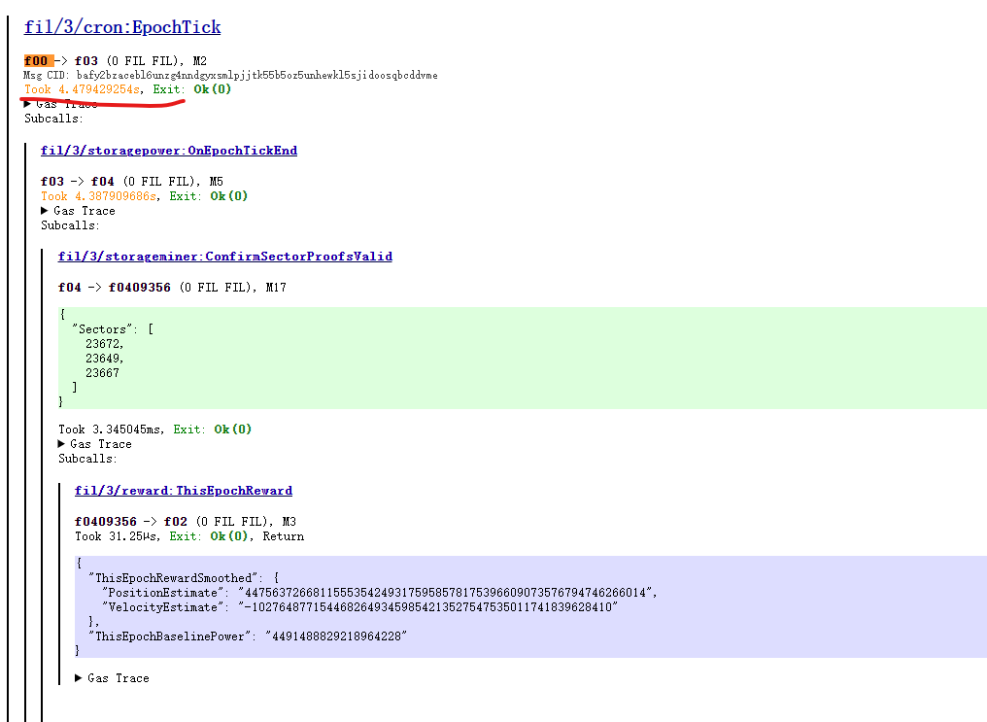Expand Gas Trace under the ThisEpochReward return
Screen dimensions: 987x722
tap(112, 678)
